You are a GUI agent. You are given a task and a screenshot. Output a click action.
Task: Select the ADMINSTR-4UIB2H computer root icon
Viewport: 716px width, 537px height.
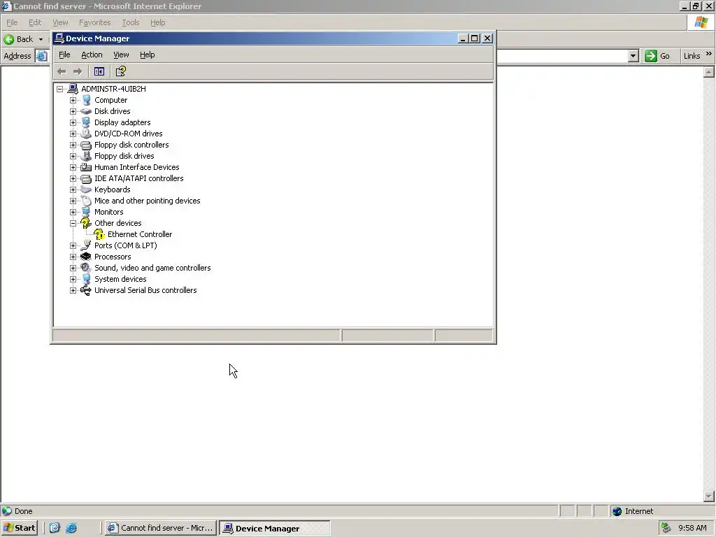click(x=73, y=89)
